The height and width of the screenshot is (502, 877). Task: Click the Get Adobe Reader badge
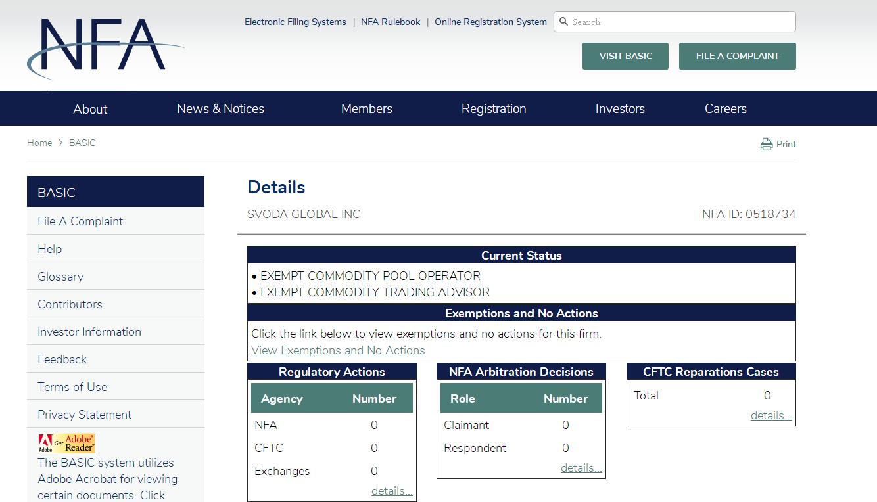pos(66,444)
